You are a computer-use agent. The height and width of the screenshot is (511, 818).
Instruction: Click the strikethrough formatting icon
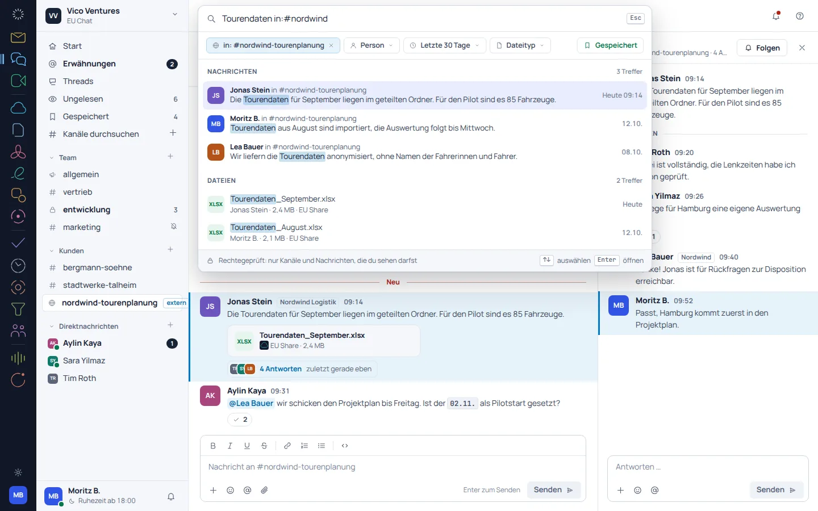pyautogui.click(x=264, y=446)
